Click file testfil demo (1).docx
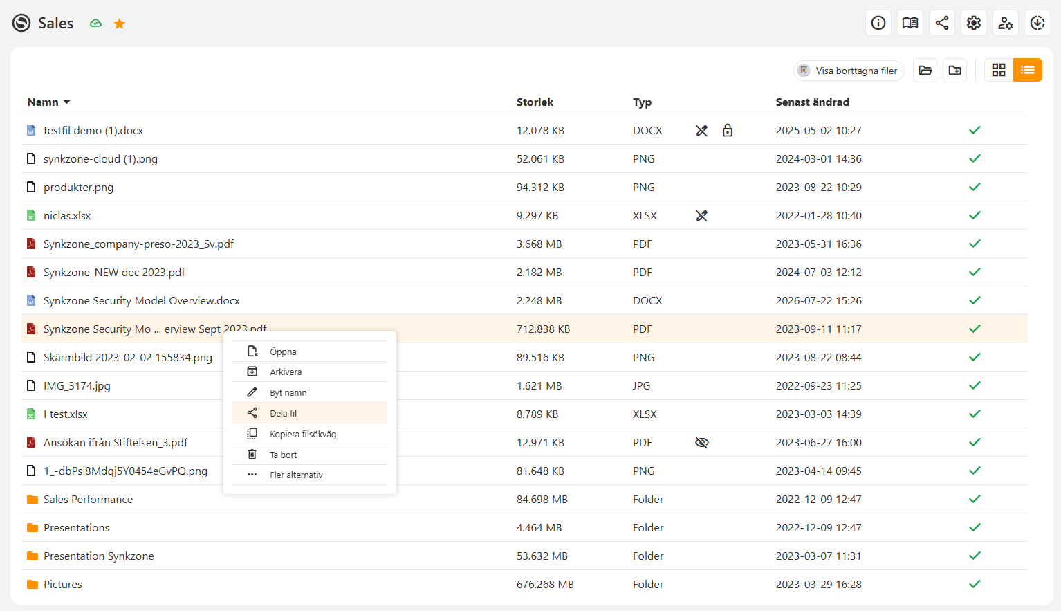 coord(93,131)
